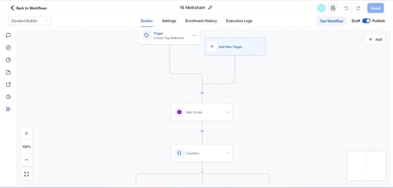Open the sticky note sidebar icon
Image resolution: width=393 pixels, height=188 pixels.
8,72
